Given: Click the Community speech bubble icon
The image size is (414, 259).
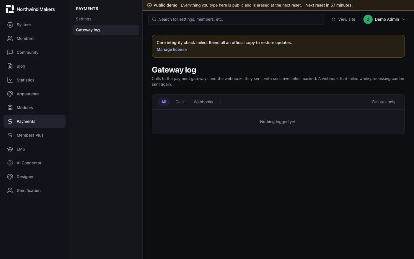Looking at the screenshot, I should pos(10,52).
